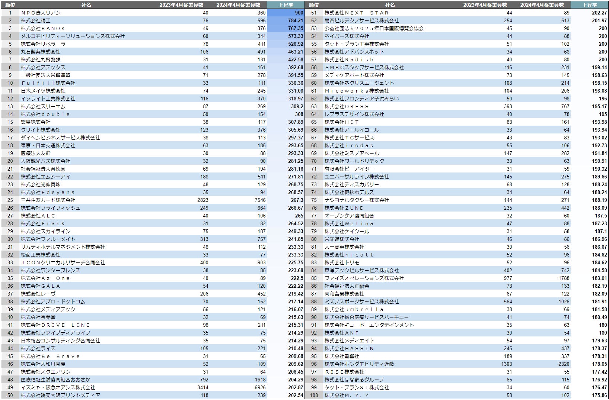Click サムティホテルマネジメント株式会社 company name
The height and width of the screenshot is (400, 609).
[63, 247]
